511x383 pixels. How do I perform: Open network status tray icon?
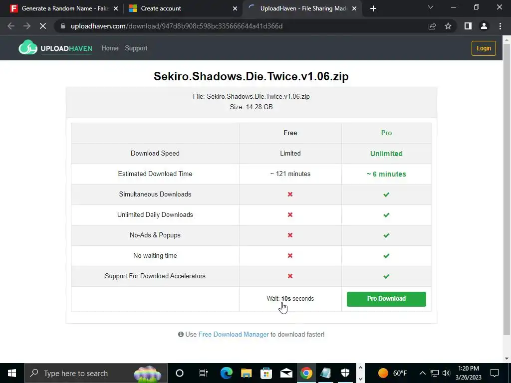435,373
